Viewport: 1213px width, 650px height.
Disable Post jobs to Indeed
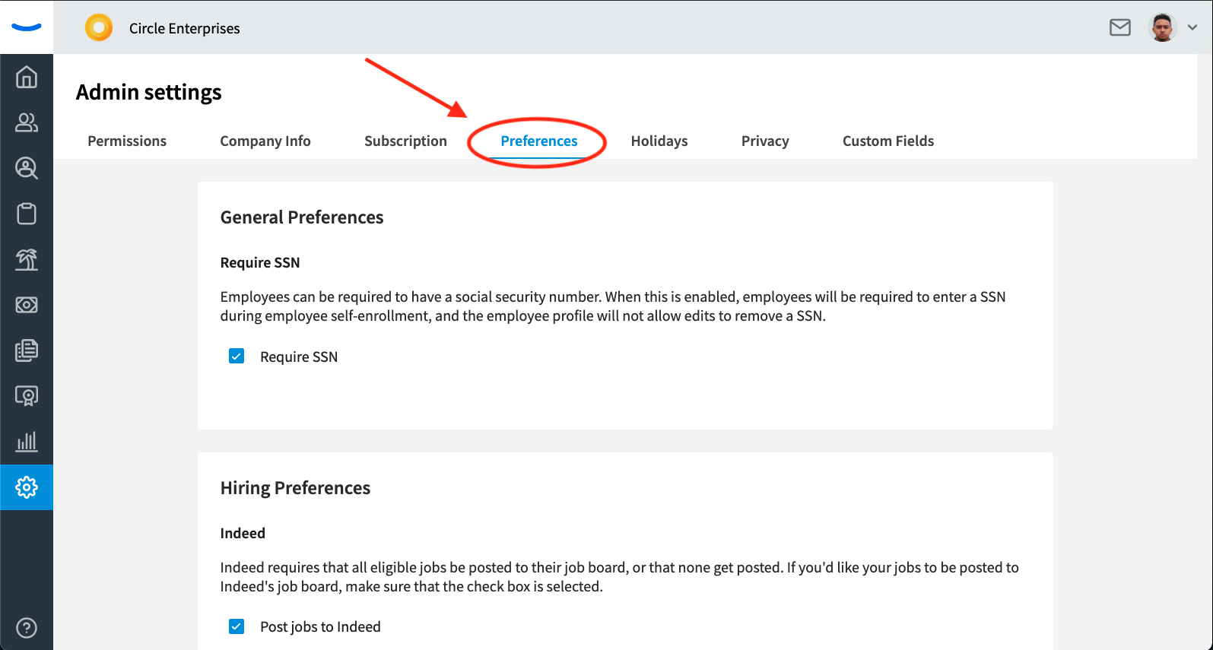tap(237, 626)
